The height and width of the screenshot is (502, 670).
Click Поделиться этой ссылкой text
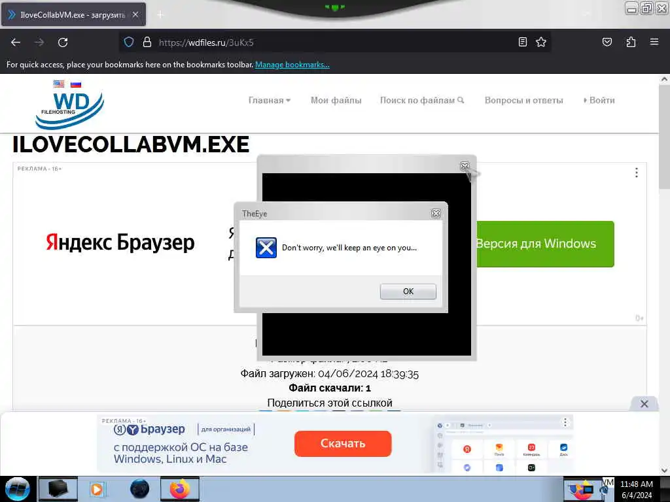(x=330, y=403)
